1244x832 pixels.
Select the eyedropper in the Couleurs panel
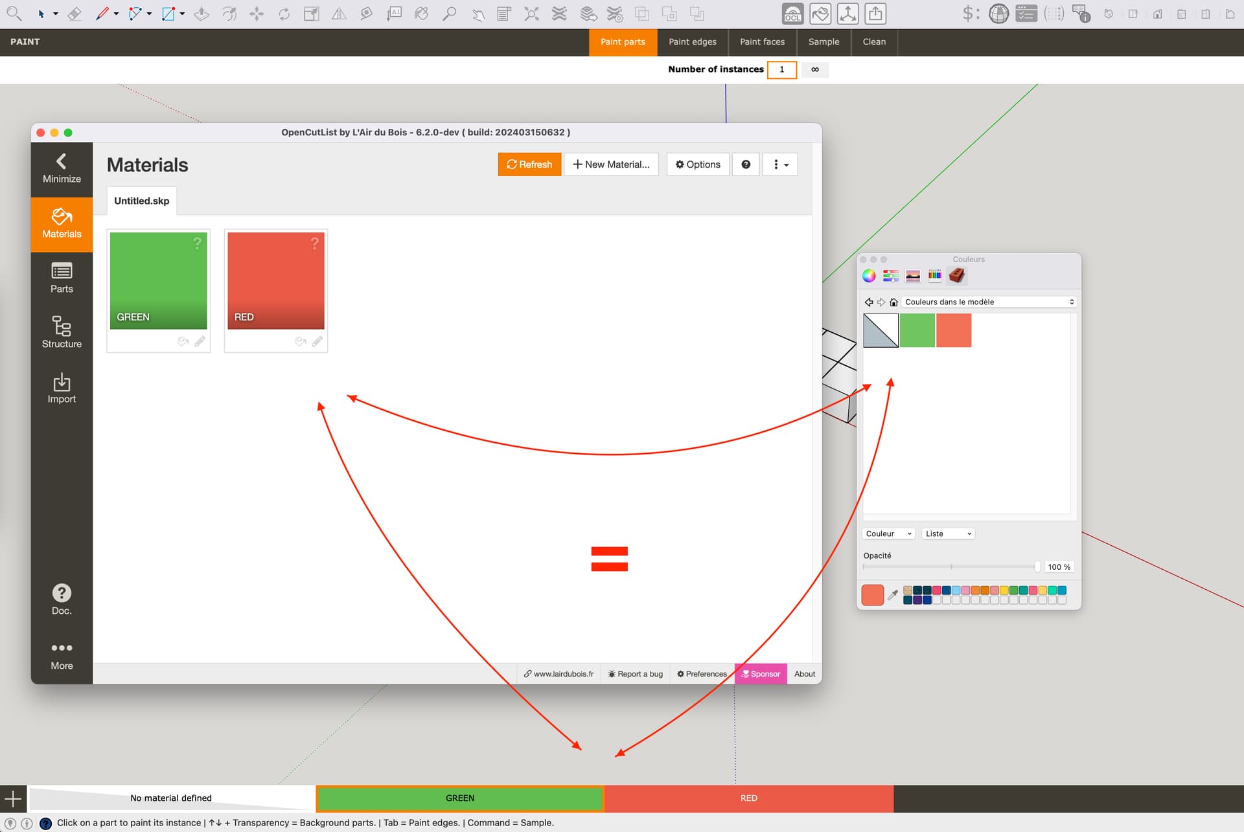[894, 595]
